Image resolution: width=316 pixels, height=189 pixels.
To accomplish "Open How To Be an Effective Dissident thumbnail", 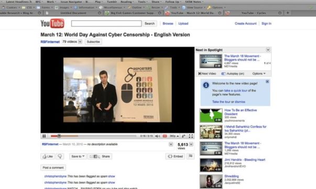I will 211,115.
